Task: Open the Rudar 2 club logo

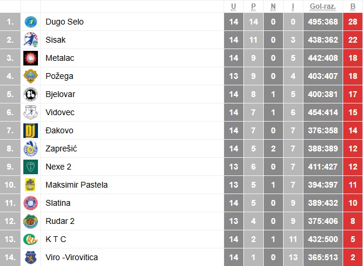Action: (30, 221)
